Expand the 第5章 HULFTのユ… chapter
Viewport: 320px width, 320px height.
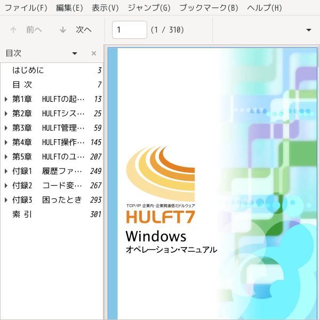coord(6,157)
